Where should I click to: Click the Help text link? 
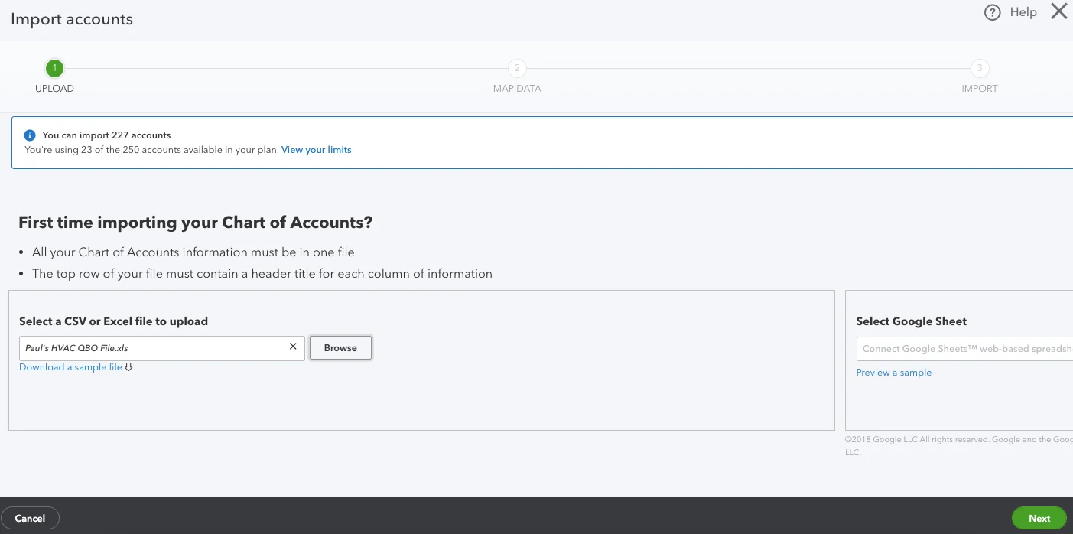(1023, 12)
